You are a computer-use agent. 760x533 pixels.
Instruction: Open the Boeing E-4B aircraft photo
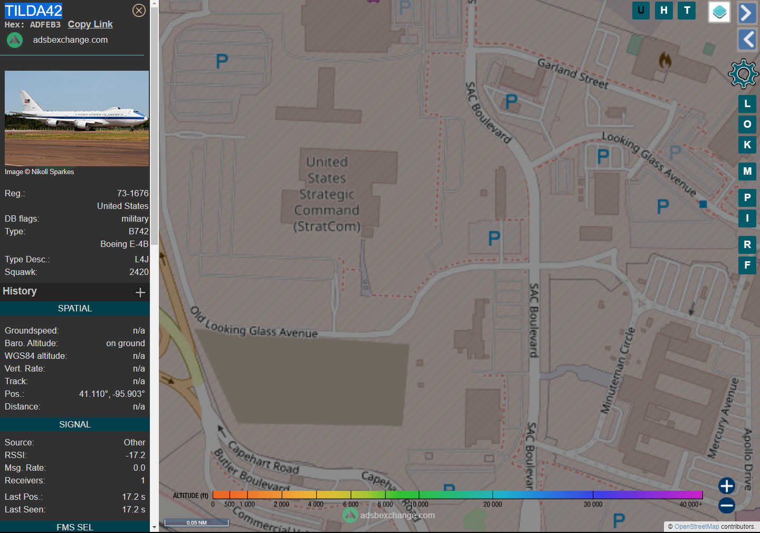pyautogui.click(x=77, y=118)
